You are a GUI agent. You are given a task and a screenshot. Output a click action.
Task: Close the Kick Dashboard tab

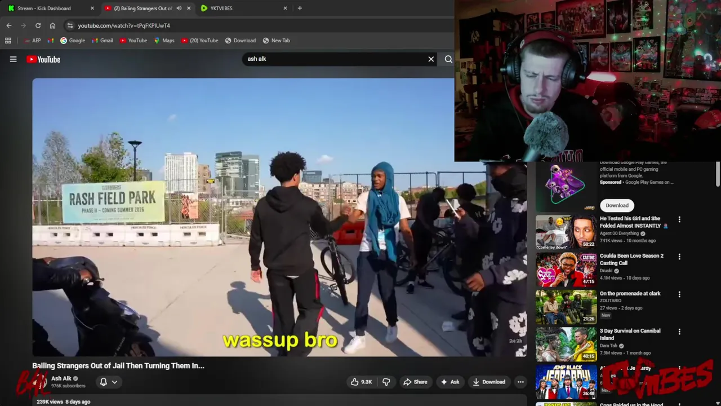pyautogui.click(x=92, y=8)
